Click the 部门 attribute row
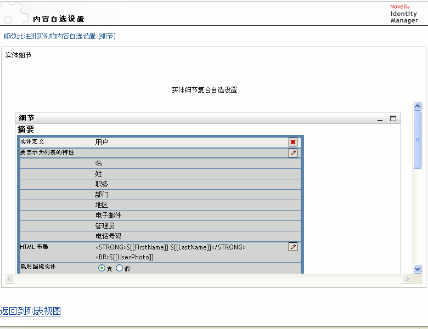This screenshot has width=428, height=329. [160, 195]
